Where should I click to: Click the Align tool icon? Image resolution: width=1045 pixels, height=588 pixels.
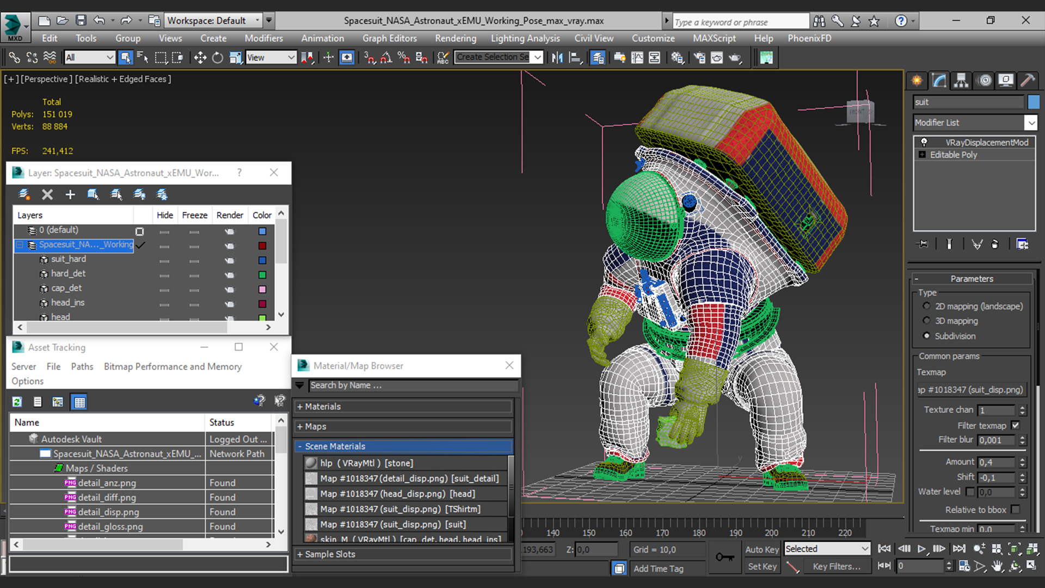coord(575,57)
